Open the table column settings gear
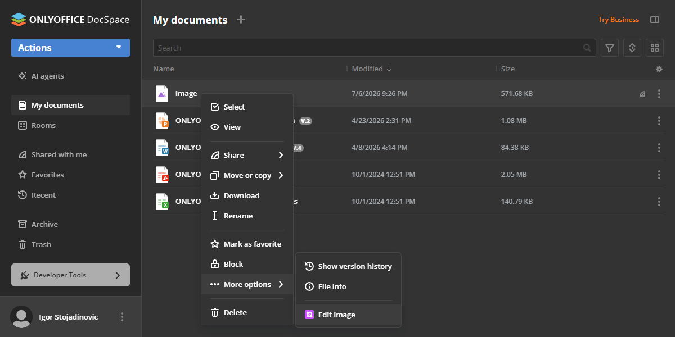Viewport: 675px width, 337px height. pyautogui.click(x=659, y=69)
